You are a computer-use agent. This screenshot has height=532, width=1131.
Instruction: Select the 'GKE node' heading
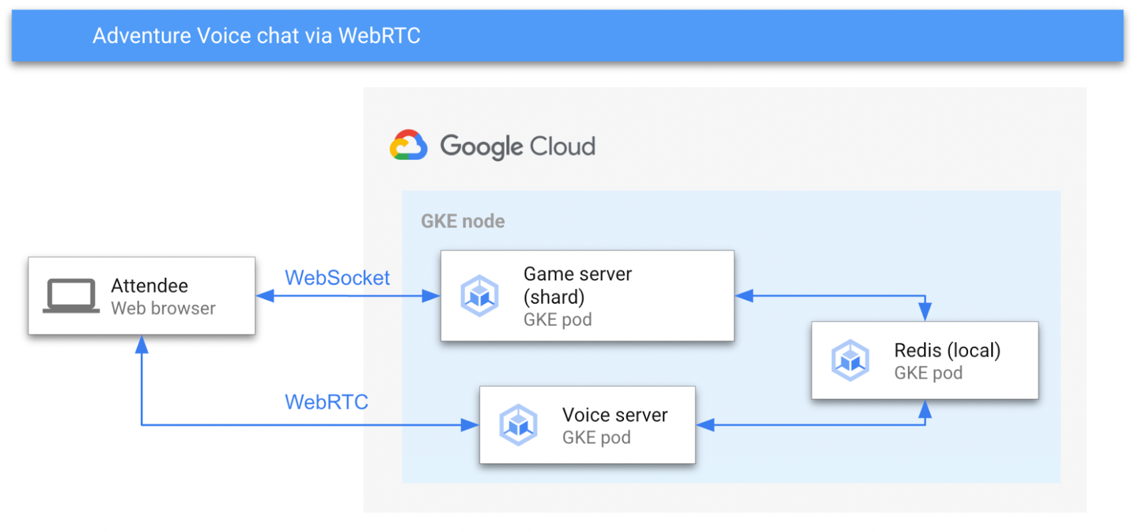point(463,221)
